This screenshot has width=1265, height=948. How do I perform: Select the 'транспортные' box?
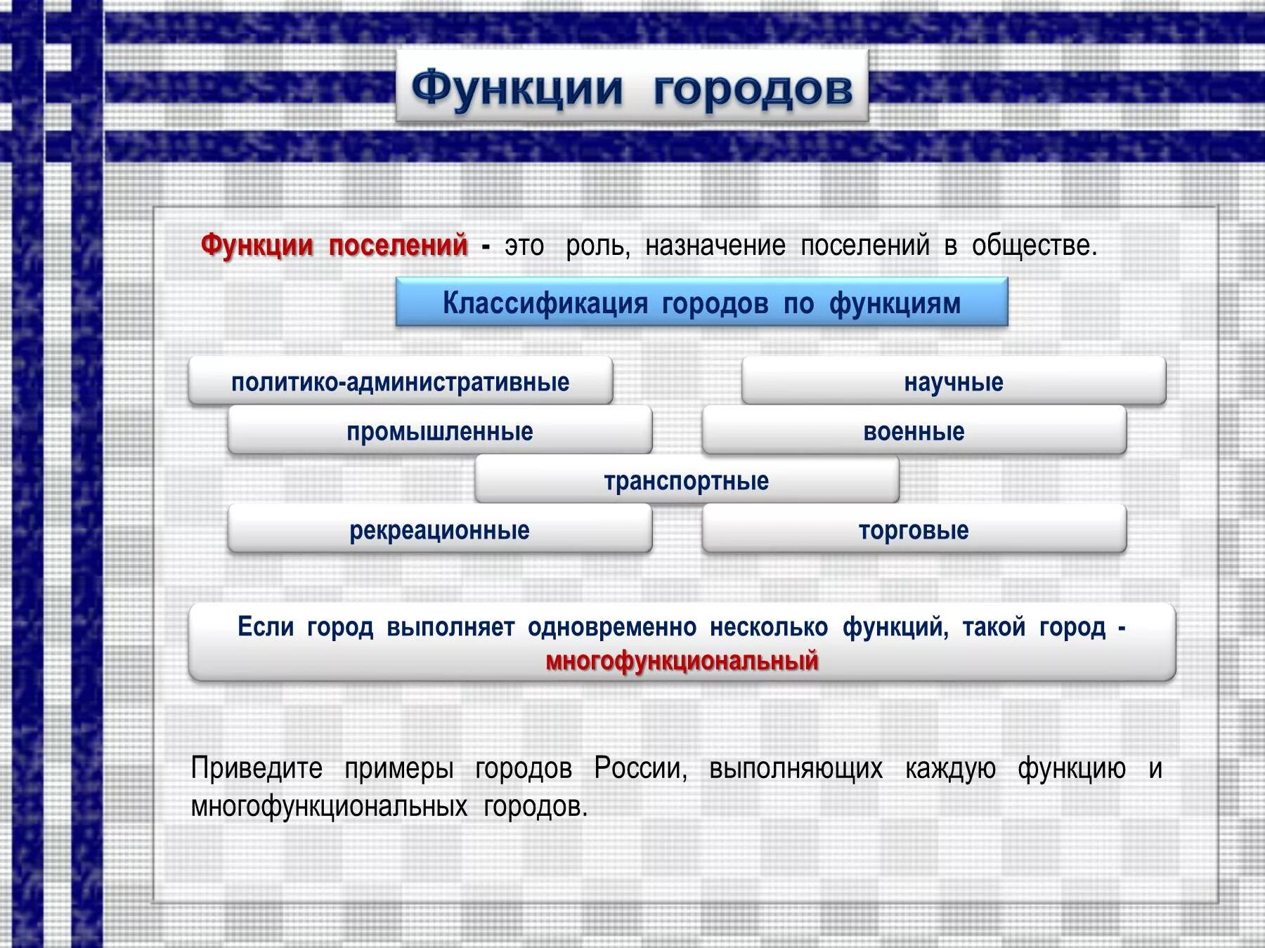click(x=687, y=480)
